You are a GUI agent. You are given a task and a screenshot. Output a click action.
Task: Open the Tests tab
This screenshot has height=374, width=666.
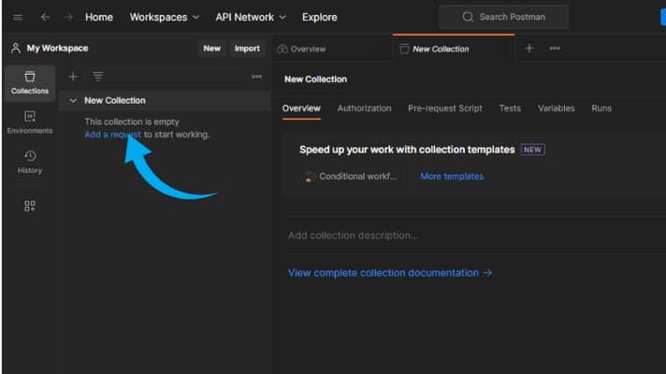(510, 108)
